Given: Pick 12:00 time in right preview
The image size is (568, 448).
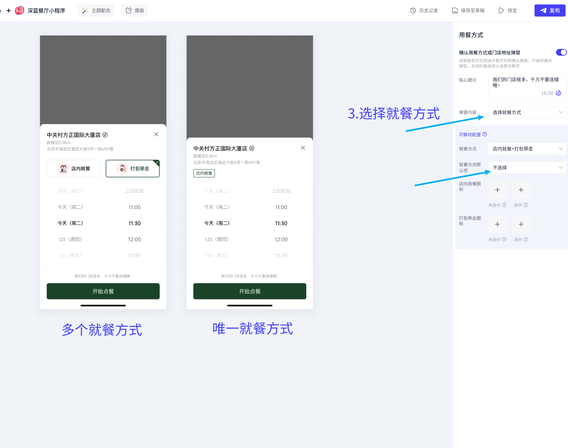Looking at the screenshot, I should pyautogui.click(x=281, y=240).
